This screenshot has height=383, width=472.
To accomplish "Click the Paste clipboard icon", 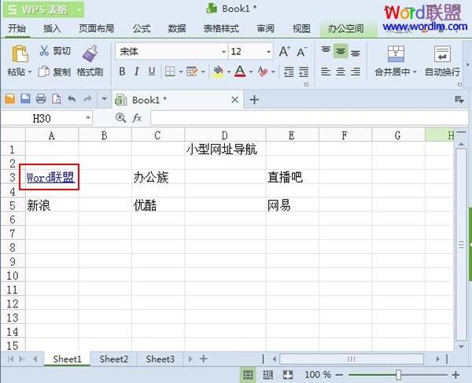I will tap(20, 53).
